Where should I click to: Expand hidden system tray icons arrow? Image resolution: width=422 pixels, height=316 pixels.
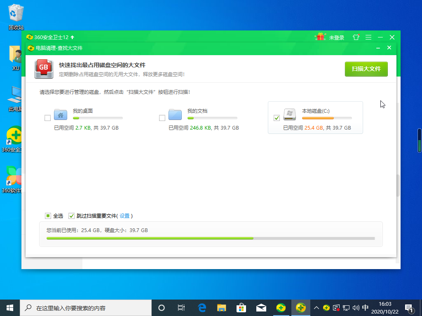click(316, 307)
